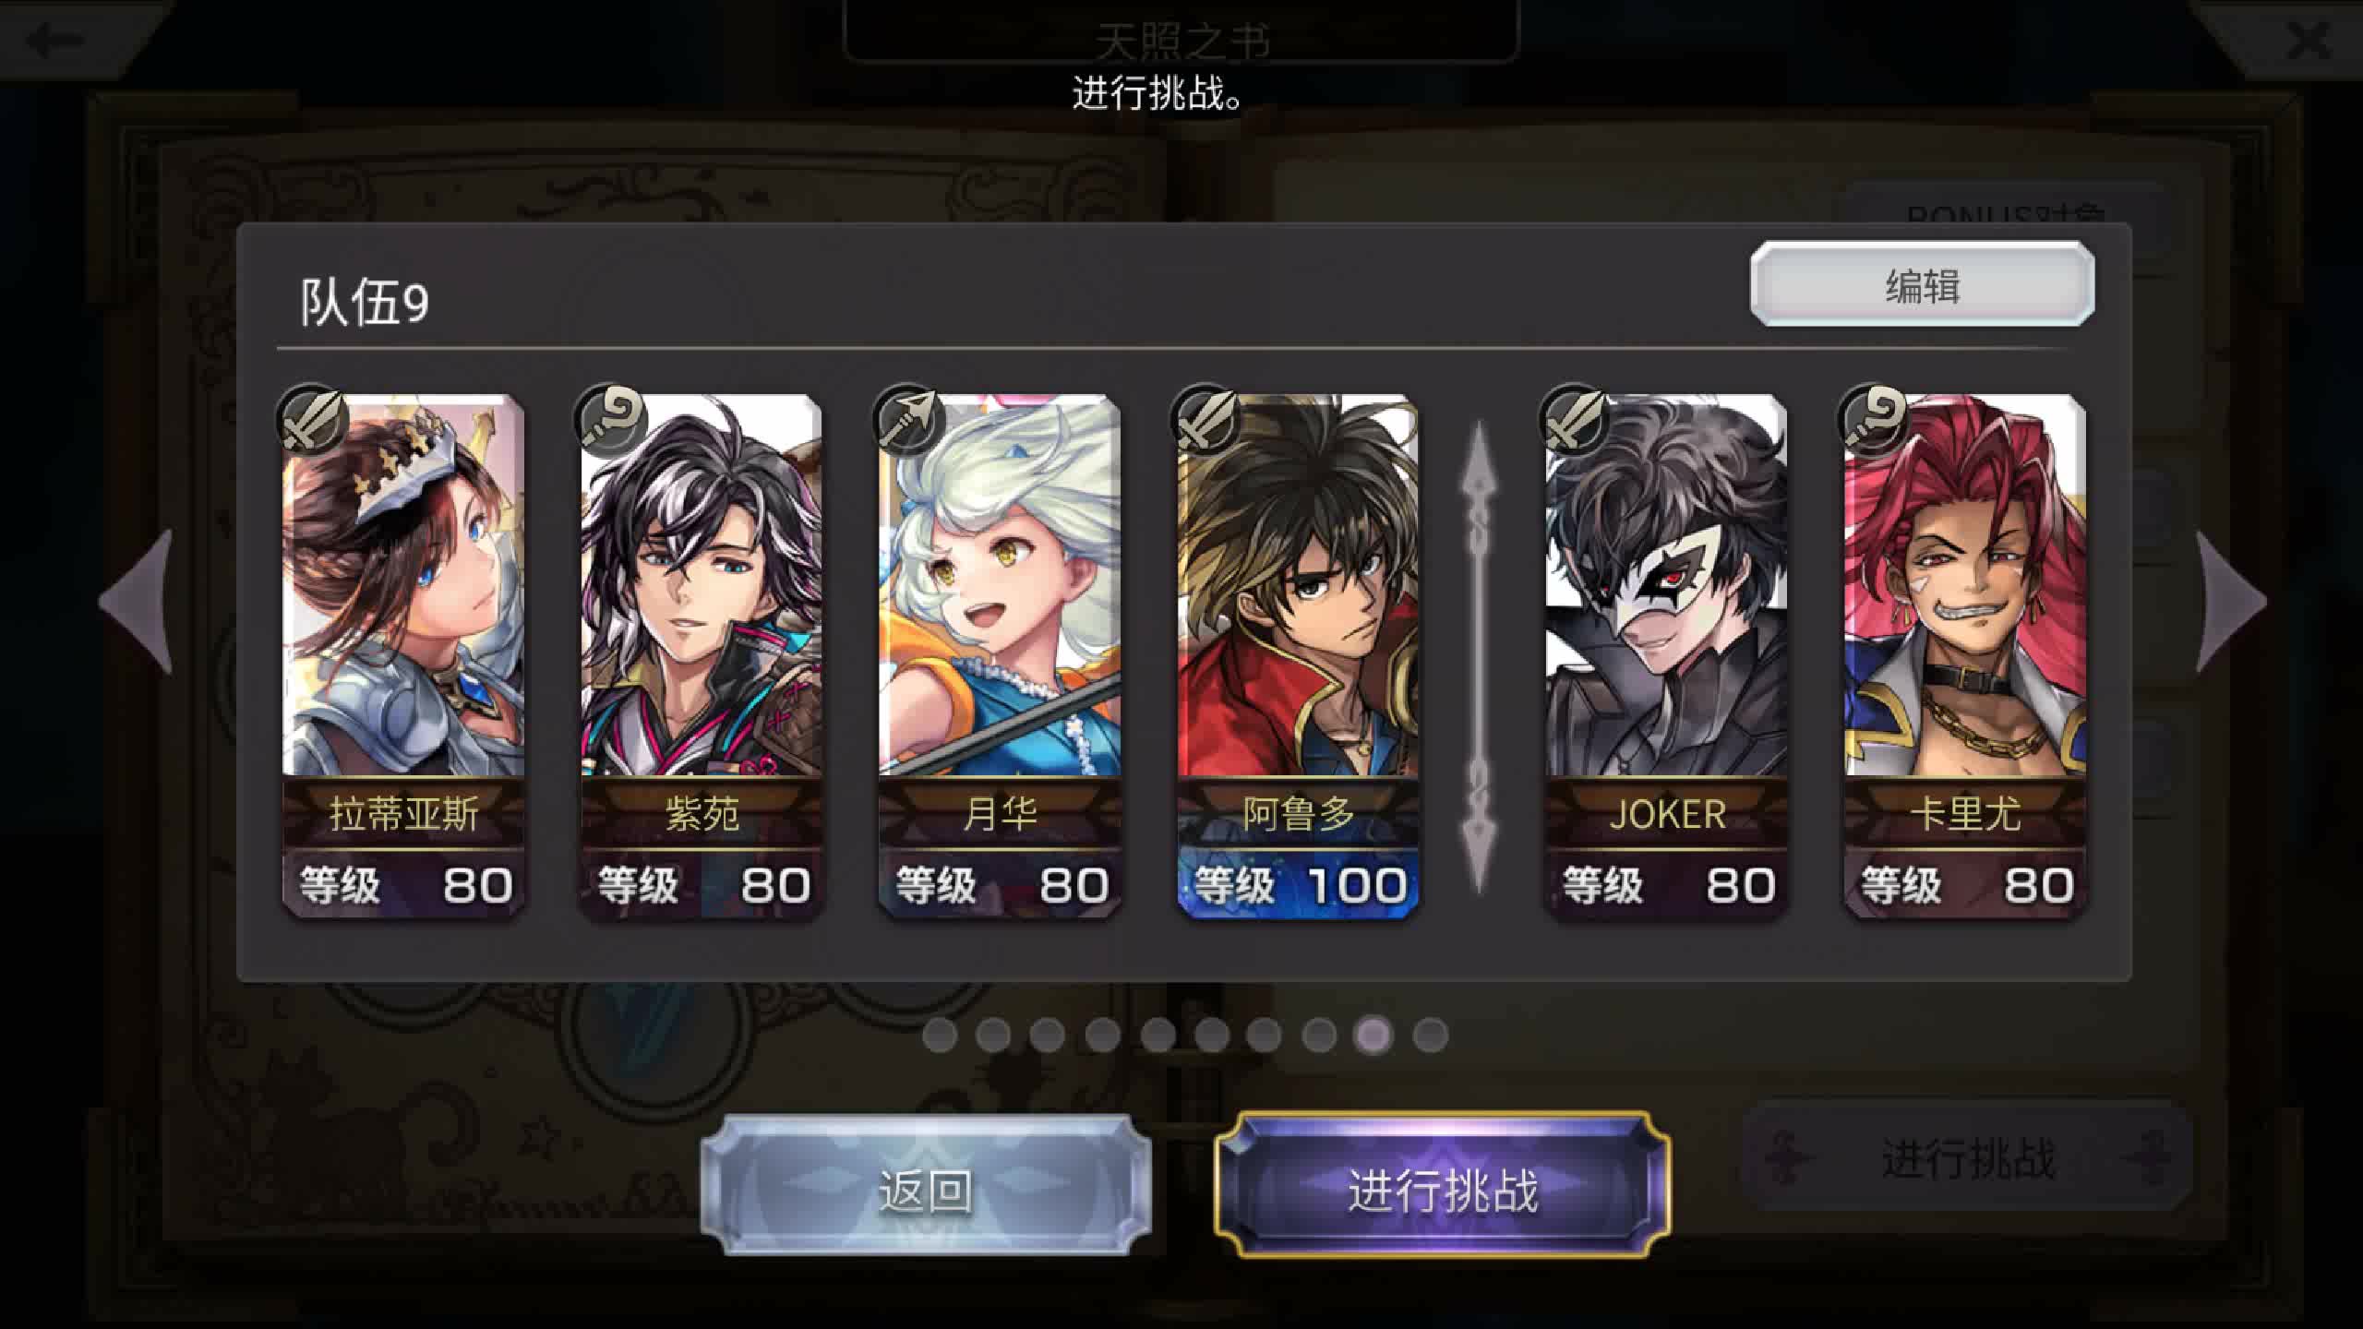Go back with the top-left arrow icon
The image size is (2363, 1329).
(55, 39)
